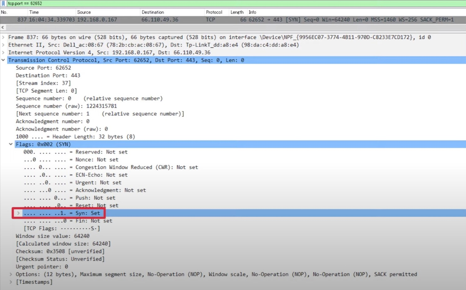This screenshot has width=466, height=290.
Task: Expand the [Timestamps] node
Action: [11, 282]
